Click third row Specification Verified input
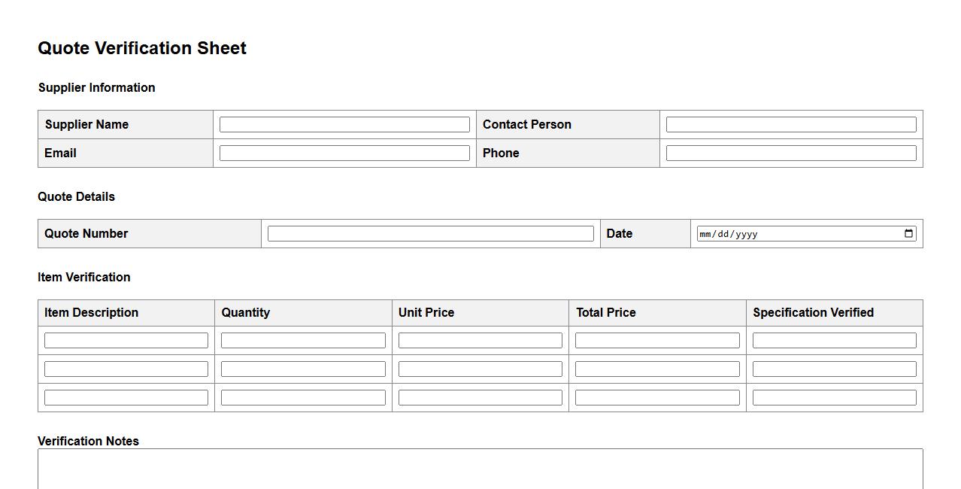 834,398
